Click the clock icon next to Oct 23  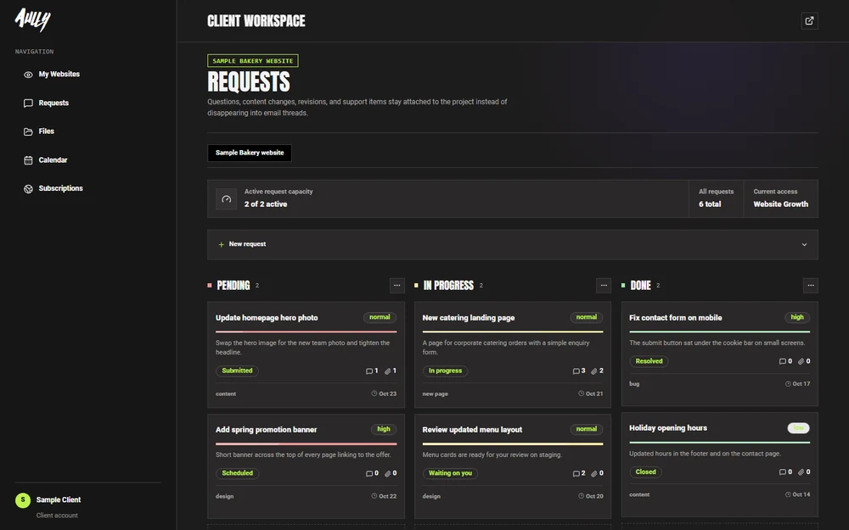pyautogui.click(x=374, y=393)
